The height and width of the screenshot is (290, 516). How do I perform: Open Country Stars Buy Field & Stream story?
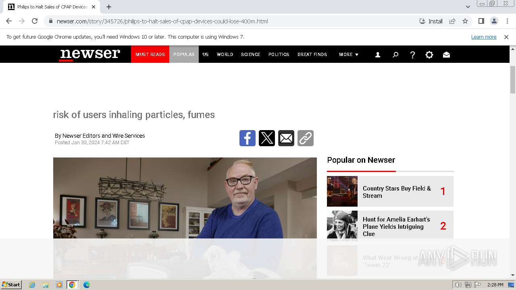coord(397,192)
